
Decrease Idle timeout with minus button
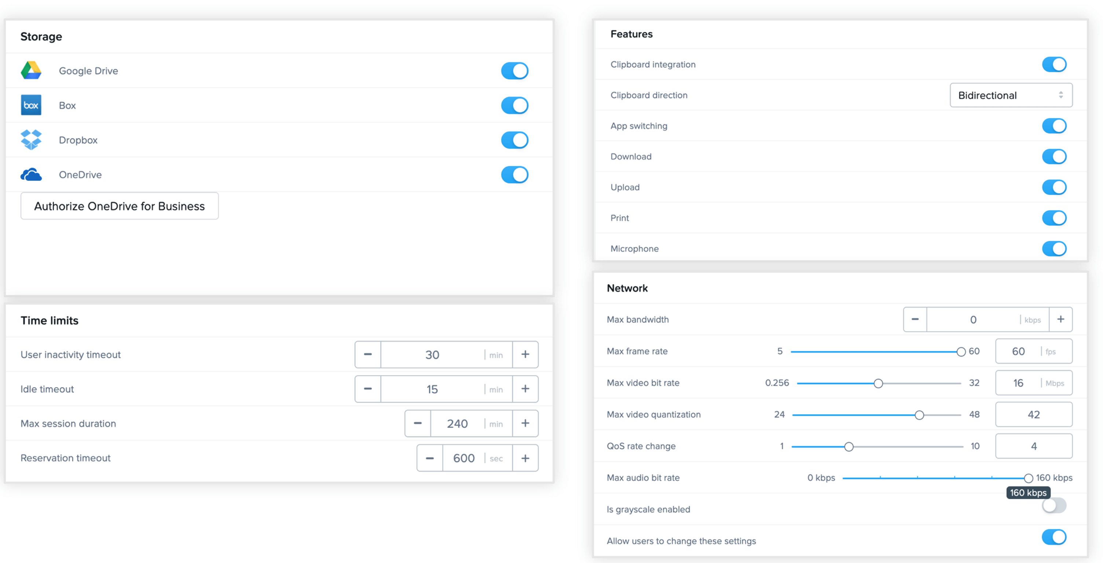[367, 389]
